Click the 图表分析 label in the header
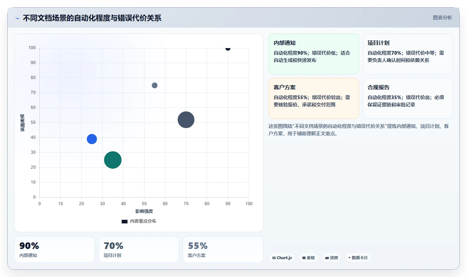The image size is (467, 277). 442,17
